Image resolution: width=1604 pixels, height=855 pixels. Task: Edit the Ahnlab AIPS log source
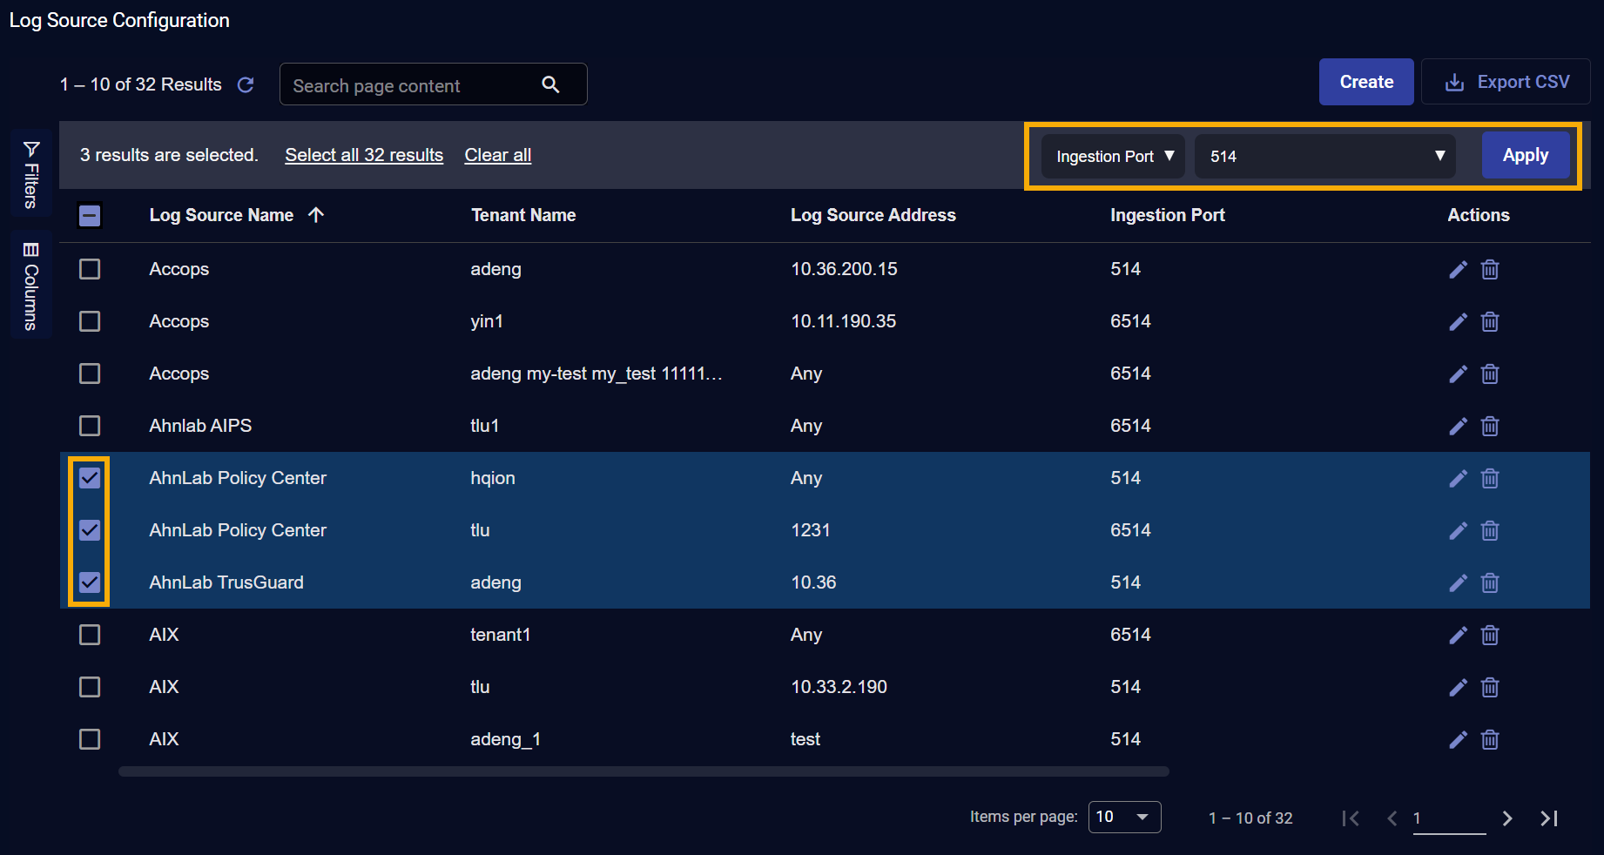[1457, 426]
